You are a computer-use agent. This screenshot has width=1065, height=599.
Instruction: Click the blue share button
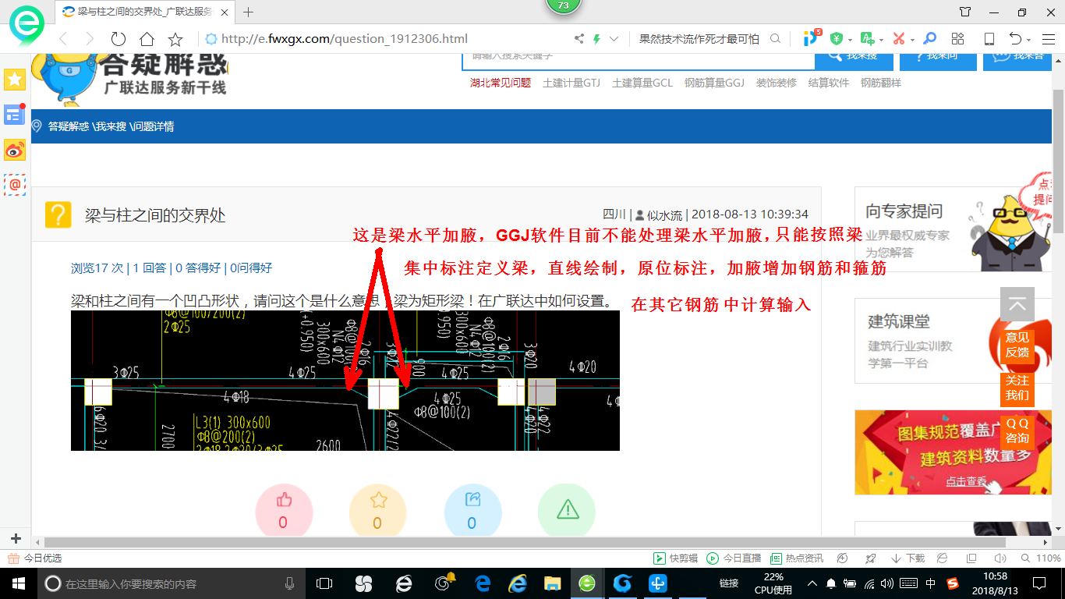pos(472,512)
